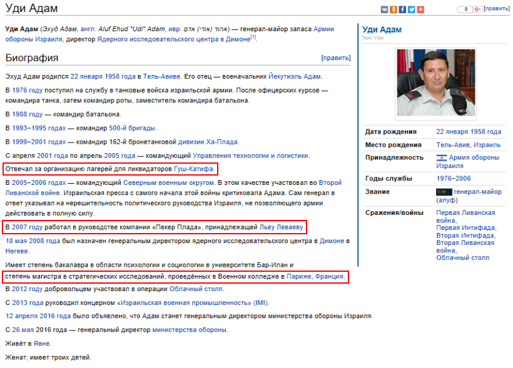Open the 2001 года link
513x368 pixels.
click(x=53, y=156)
